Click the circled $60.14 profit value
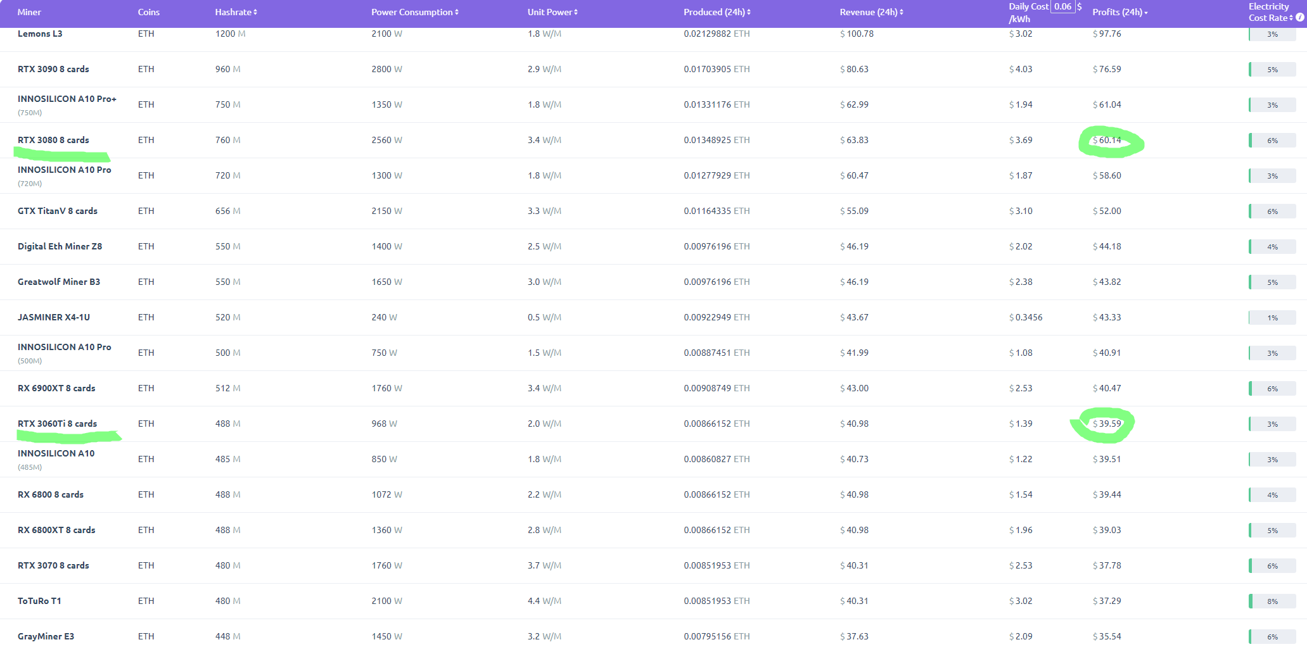This screenshot has width=1307, height=654. [1107, 140]
